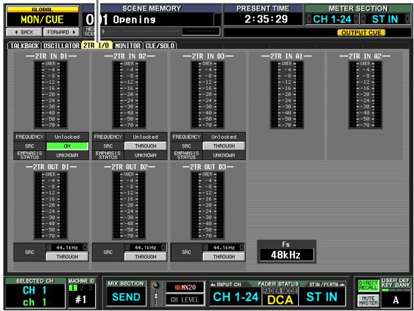Select machine ID 1 indicator

[x=73, y=288]
